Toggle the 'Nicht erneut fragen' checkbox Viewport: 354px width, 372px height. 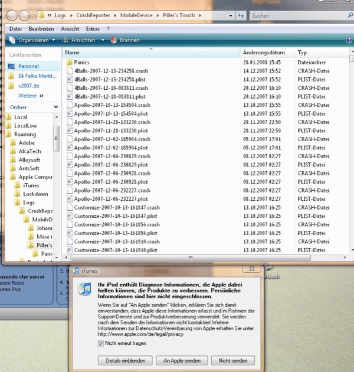point(100,343)
